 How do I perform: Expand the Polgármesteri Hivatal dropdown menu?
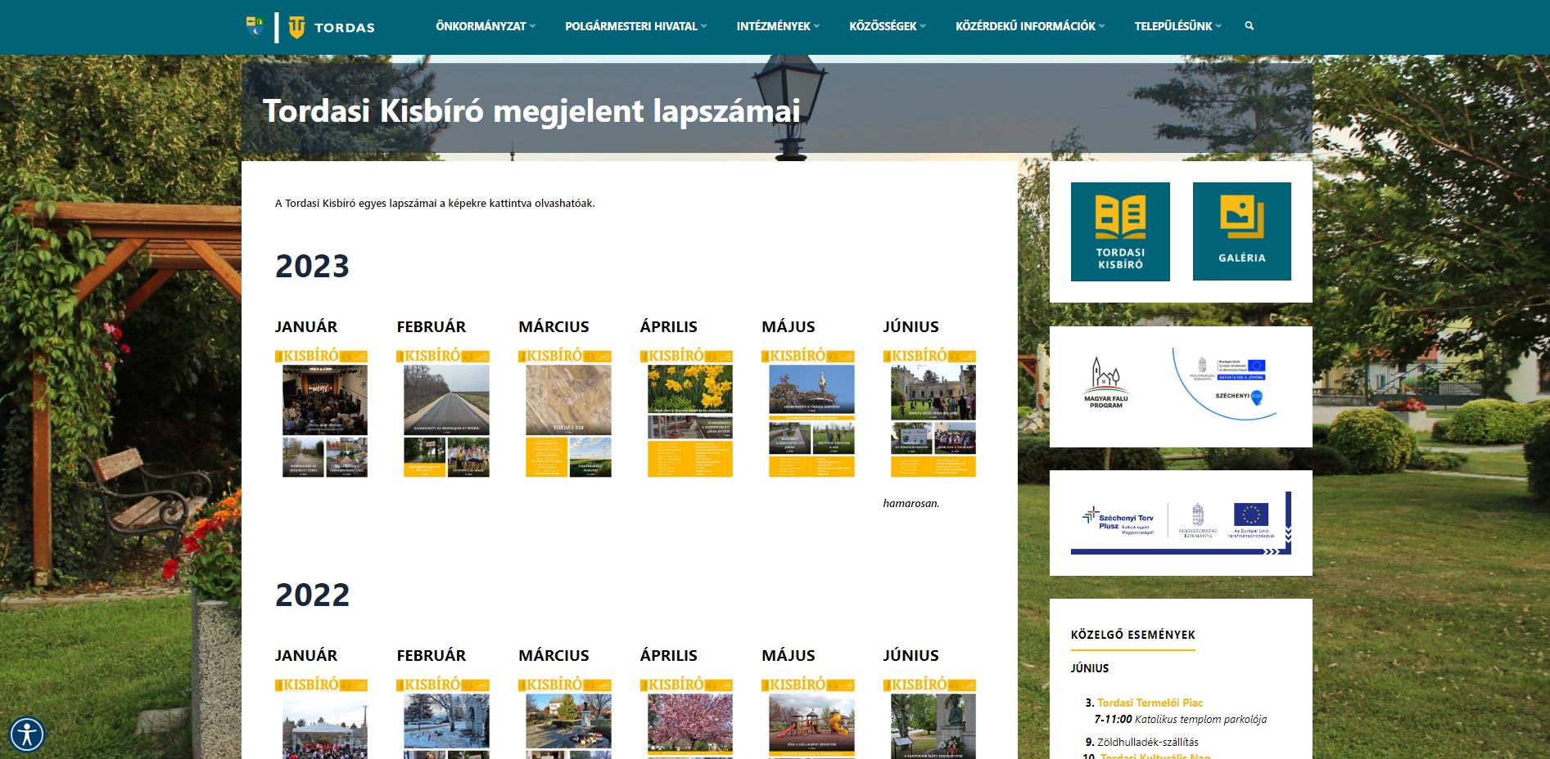[x=635, y=26]
